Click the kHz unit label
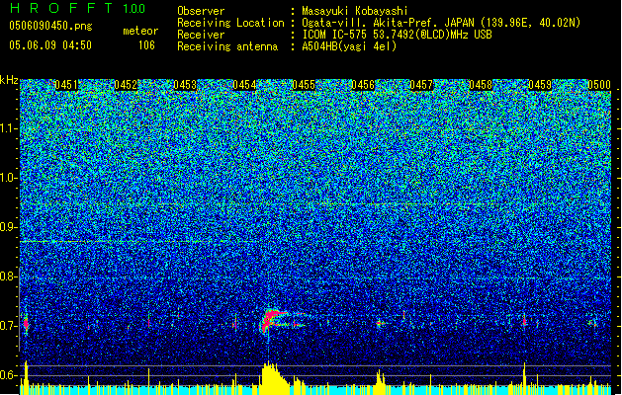 click(9, 80)
